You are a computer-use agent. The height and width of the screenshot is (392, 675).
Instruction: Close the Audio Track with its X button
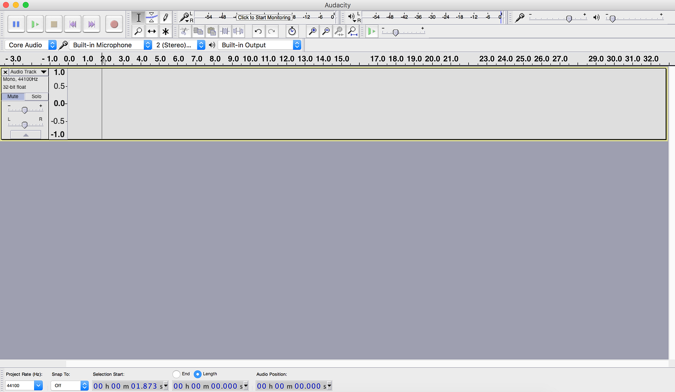pos(5,72)
